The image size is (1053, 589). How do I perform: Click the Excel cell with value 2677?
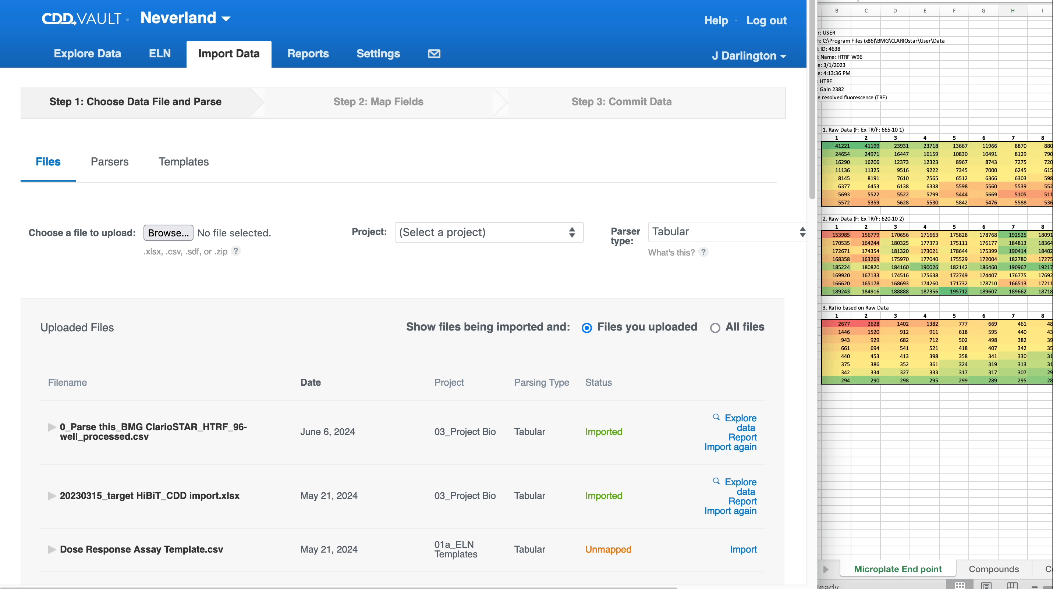(x=836, y=324)
